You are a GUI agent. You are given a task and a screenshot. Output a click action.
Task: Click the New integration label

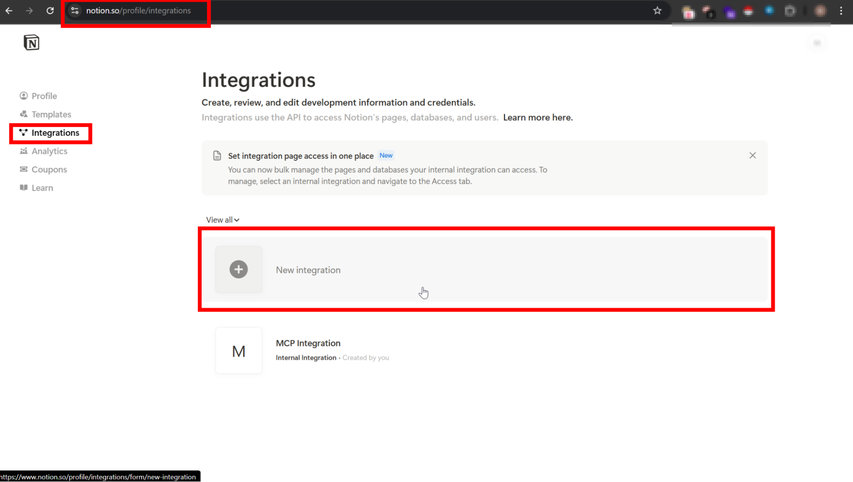click(308, 270)
